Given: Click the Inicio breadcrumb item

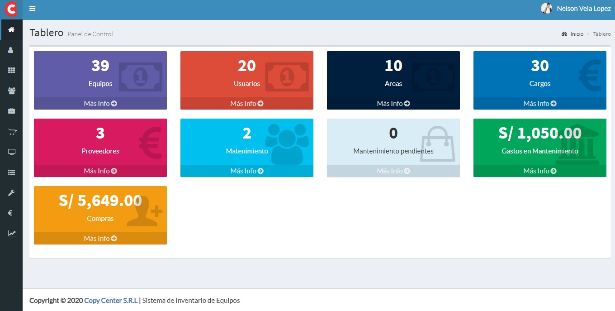Looking at the screenshot, I should 576,33.
